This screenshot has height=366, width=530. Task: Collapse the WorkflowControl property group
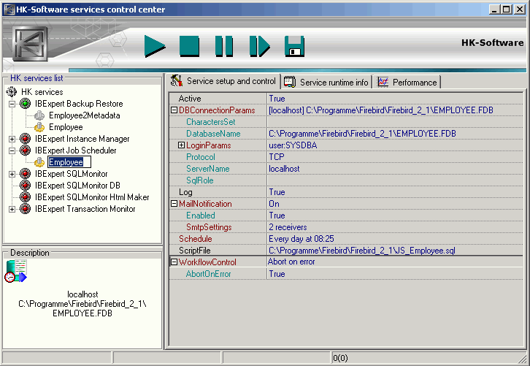click(174, 262)
